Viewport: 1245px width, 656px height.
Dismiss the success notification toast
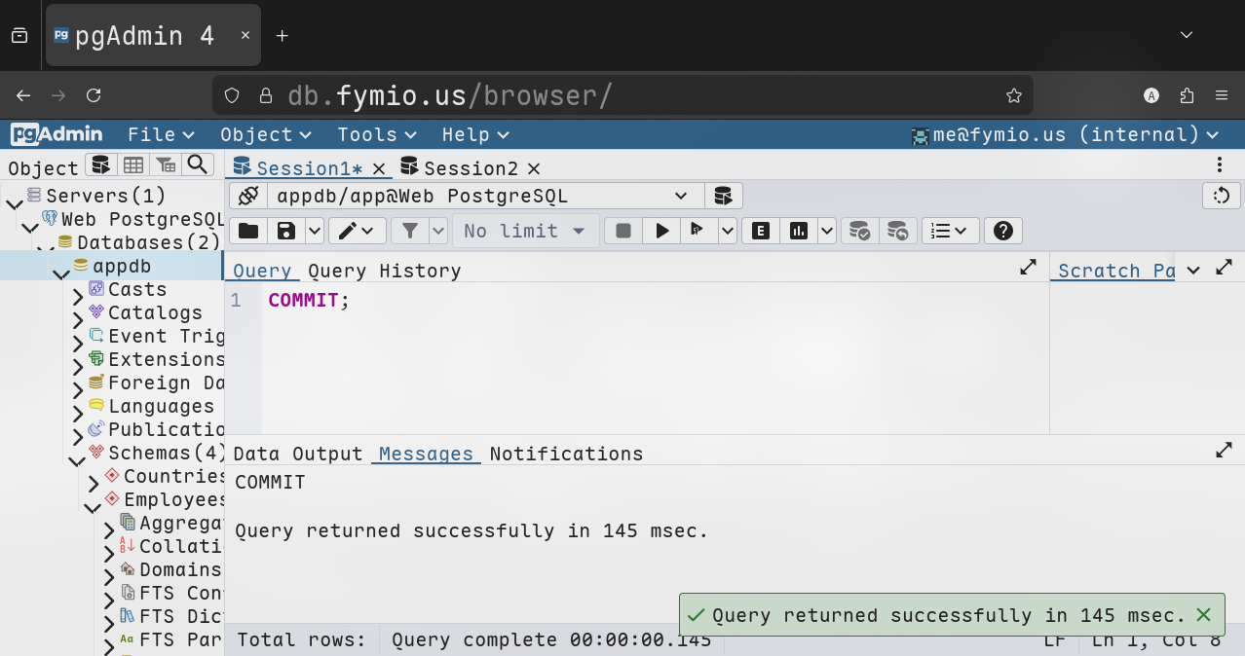coord(1203,615)
